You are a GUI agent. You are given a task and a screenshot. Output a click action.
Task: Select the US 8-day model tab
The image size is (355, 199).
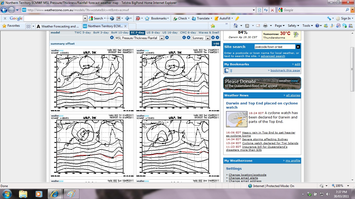[x=153, y=33]
